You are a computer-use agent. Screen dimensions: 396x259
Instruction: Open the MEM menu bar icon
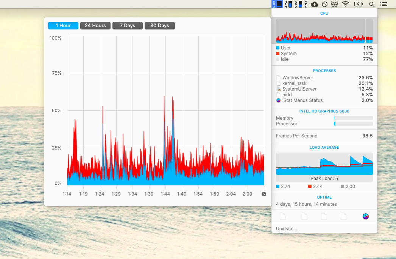[x=288, y=4]
